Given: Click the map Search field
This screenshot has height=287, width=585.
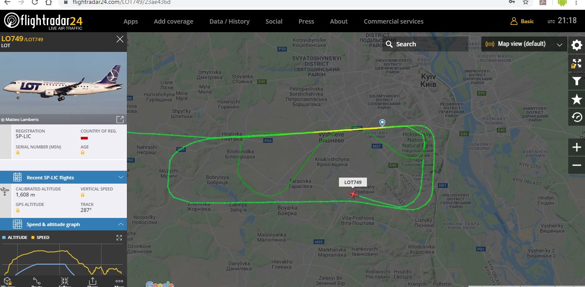Looking at the screenshot, I should click(425, 44).
